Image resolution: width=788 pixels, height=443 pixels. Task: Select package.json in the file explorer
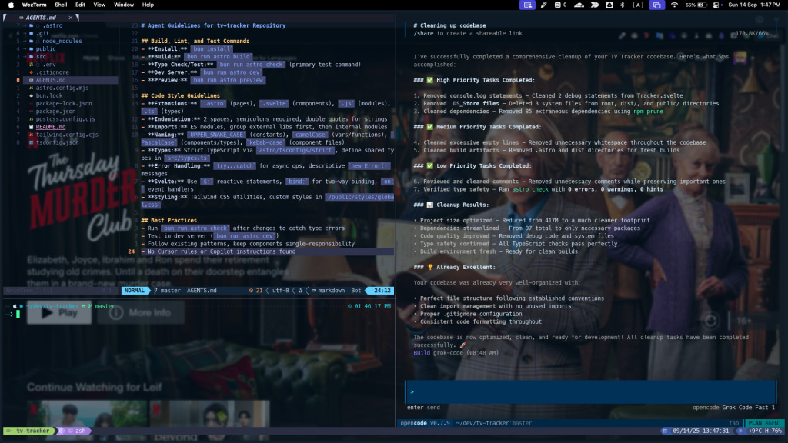click(x=55, y=112)
